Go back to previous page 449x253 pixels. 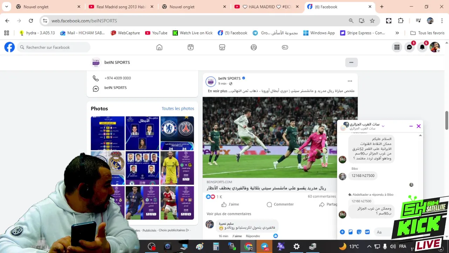(7, 21)
